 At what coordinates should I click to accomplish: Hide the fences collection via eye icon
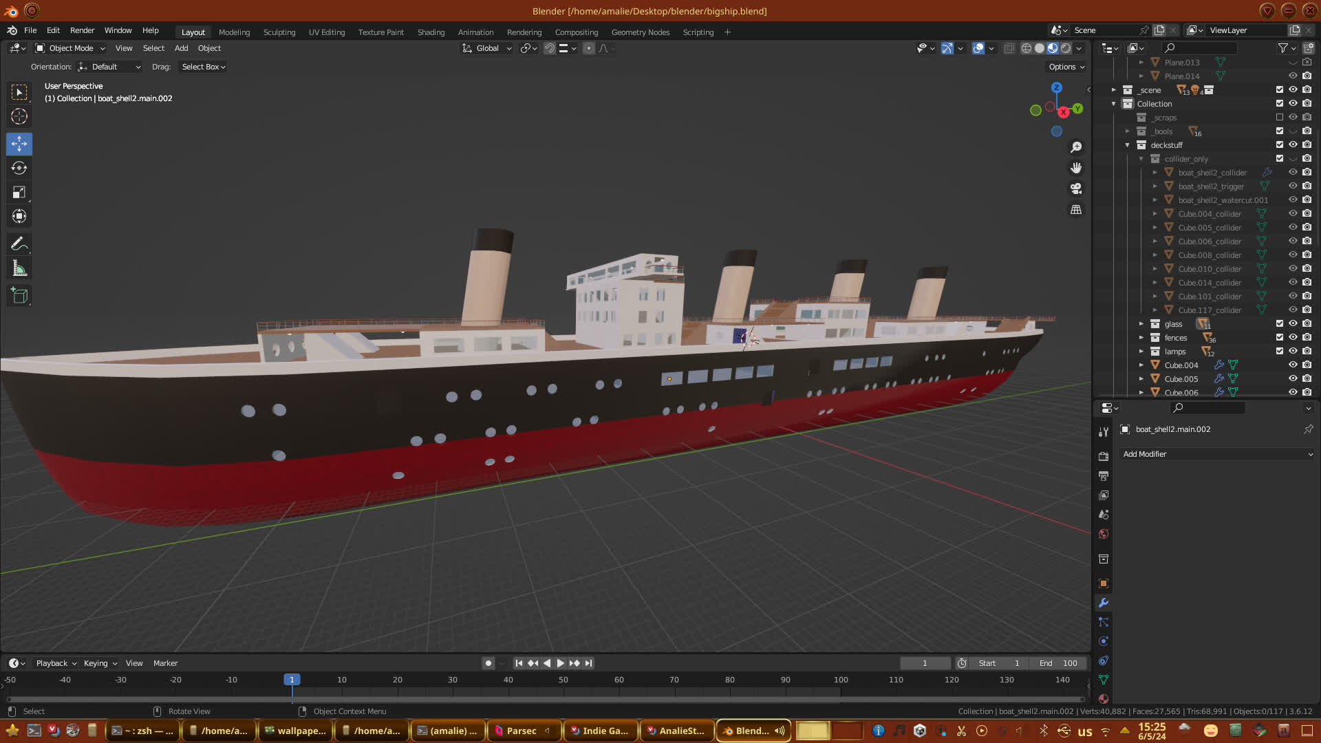[1293, 337]
